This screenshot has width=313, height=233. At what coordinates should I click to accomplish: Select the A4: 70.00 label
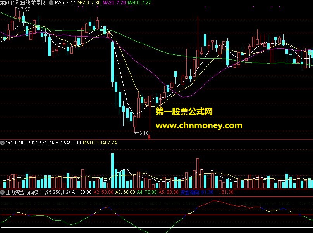pyautogui.click(x=147, y=192)
